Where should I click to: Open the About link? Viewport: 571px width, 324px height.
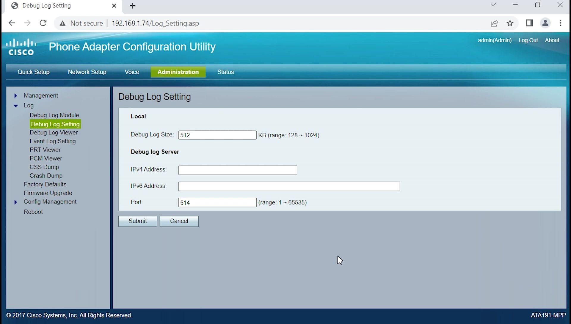click(552, 40)
